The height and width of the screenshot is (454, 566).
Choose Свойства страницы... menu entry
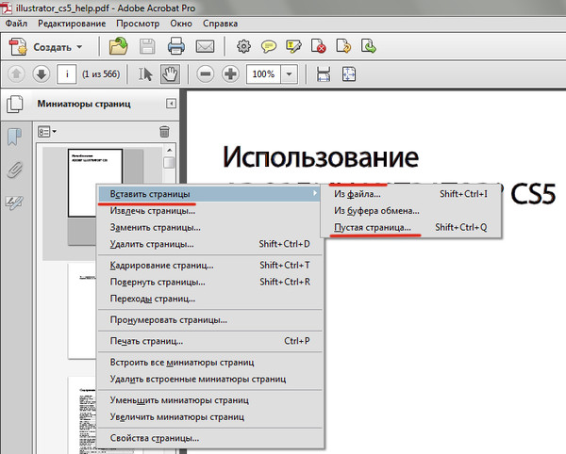(x=209, y=439)
